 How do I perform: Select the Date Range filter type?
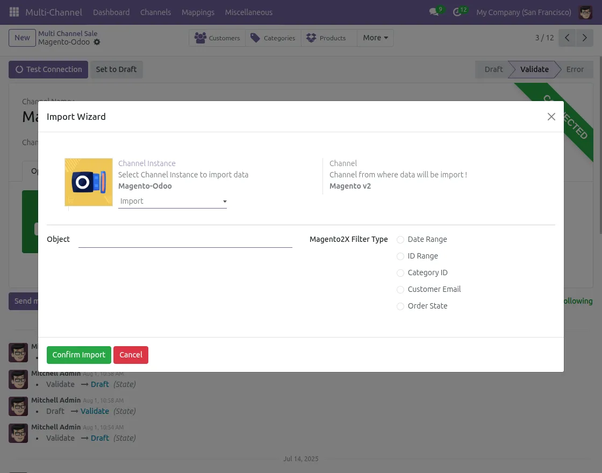tap(400, 240)
